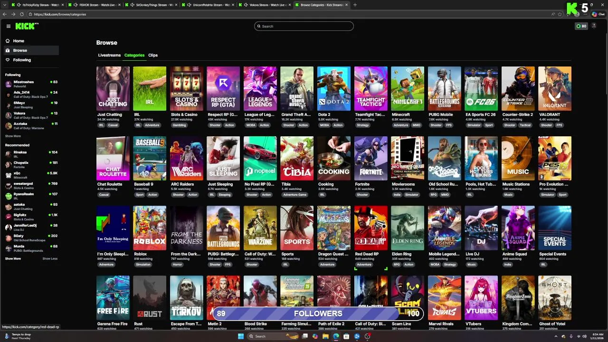Open xQc recommended avatar
The image size is (608, 342).
pos(9,175)
